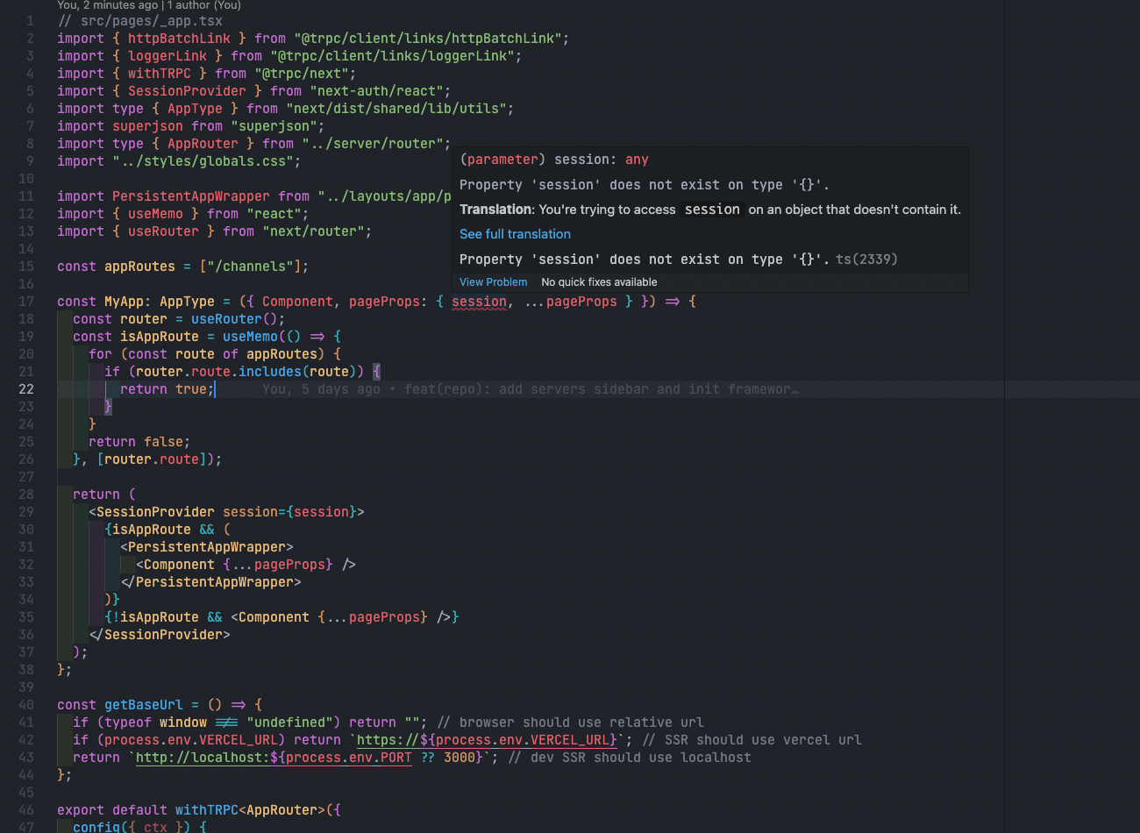Click line number 28 in the gutter

26,495
